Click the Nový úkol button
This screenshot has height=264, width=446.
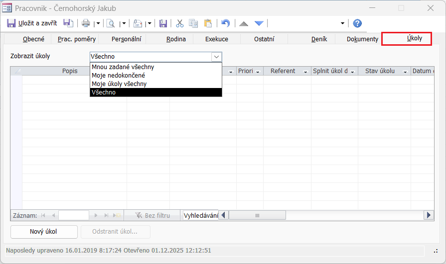tap(44, 232)
